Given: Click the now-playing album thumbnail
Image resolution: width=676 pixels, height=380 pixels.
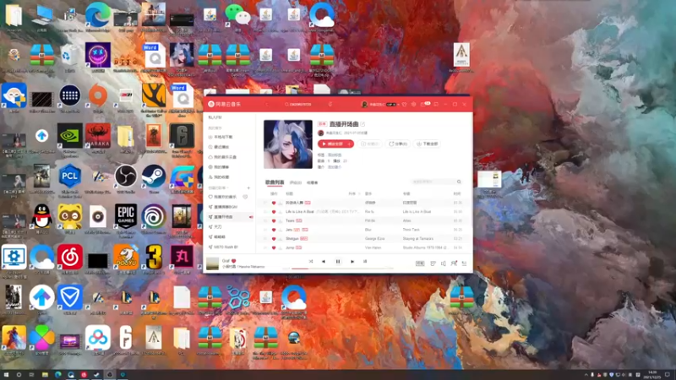Looking at the screenshot, I should click(x=212, y=263).
